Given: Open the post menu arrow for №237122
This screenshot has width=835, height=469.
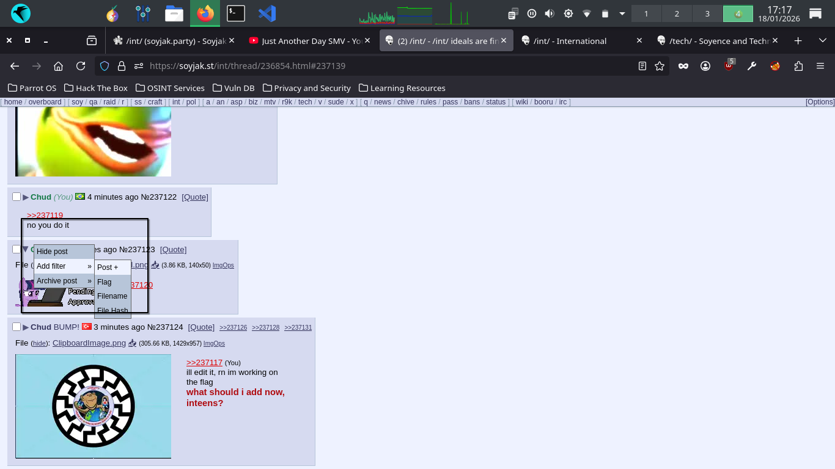Looking at the screenshot, I should 26,197.
